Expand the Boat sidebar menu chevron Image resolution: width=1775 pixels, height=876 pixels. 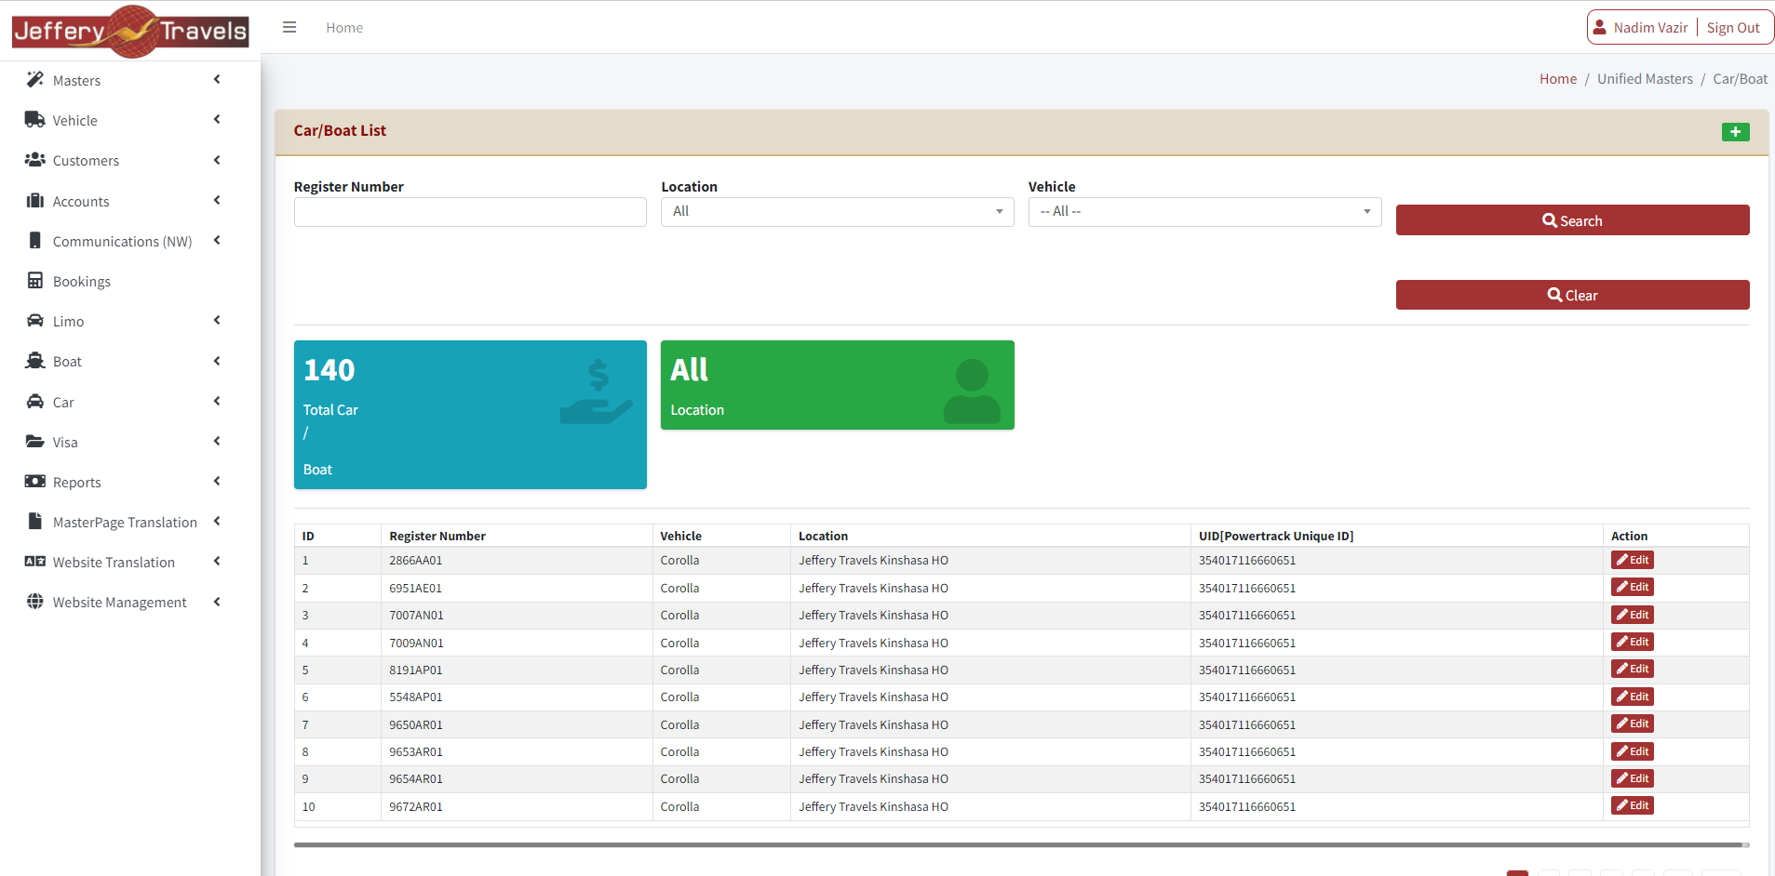(x=217, y=361)
